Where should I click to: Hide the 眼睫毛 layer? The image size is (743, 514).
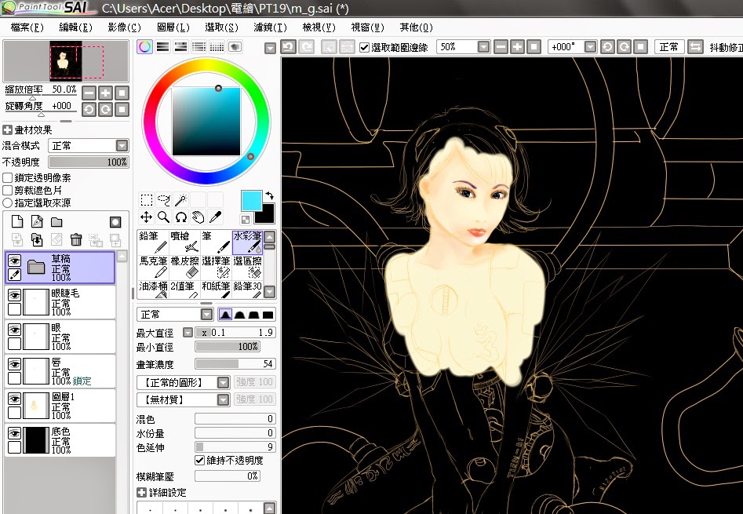point(15,296)
